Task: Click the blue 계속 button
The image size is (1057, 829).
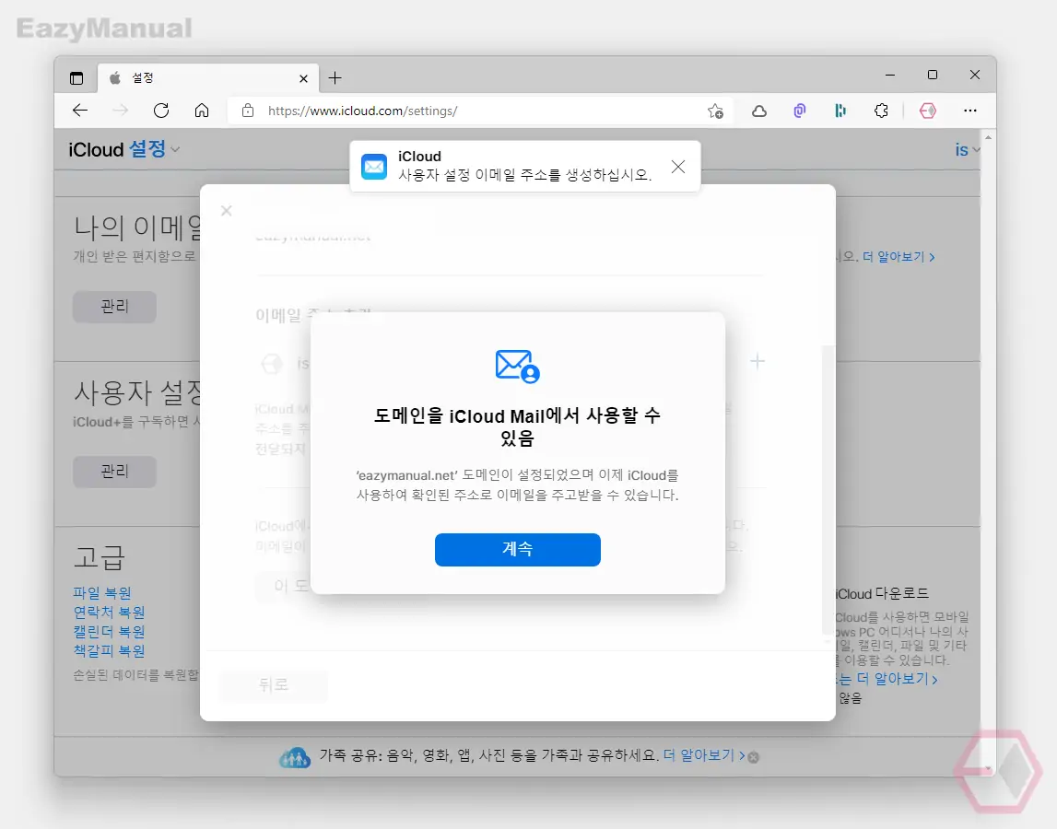Action: 517,549
